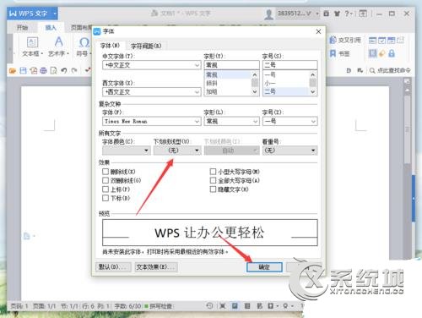The height and width of the screenshot is (318, 422).
Task: Click up arrow of the font size list scrollbar
Action: point(313,74)
